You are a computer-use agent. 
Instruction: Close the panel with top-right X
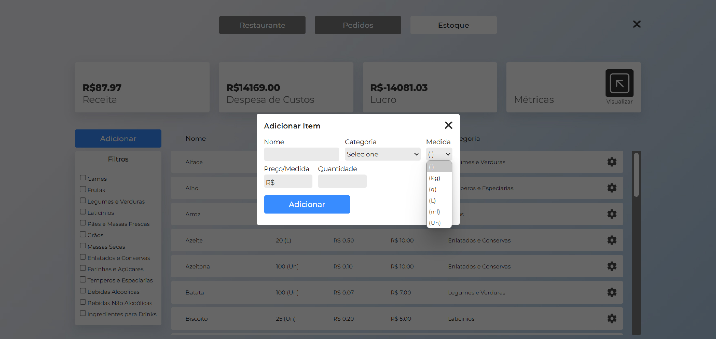click(x=637, y=24)
